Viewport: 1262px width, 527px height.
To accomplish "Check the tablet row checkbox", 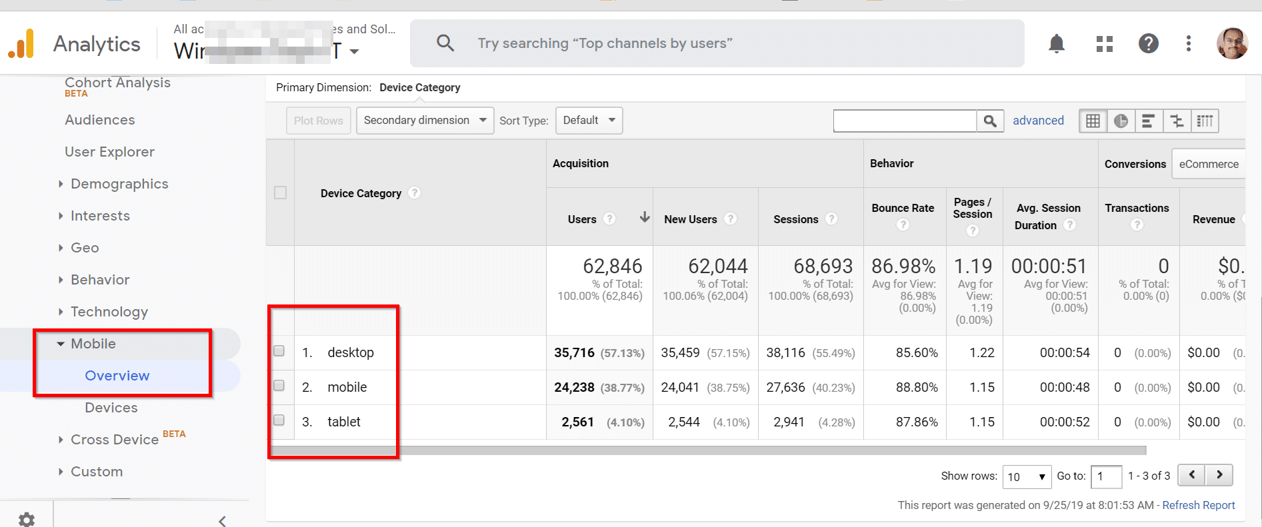I will pyautogui.click(x=279, y=420).
